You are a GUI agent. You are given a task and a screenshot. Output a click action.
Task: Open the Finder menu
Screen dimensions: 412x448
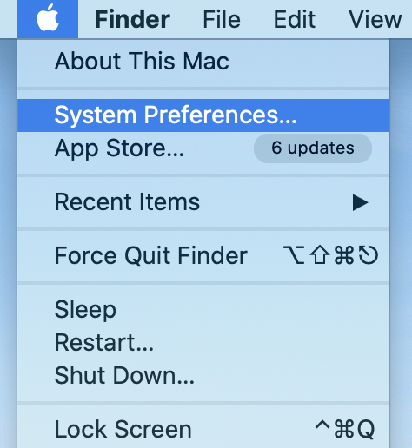pos(132,19)
